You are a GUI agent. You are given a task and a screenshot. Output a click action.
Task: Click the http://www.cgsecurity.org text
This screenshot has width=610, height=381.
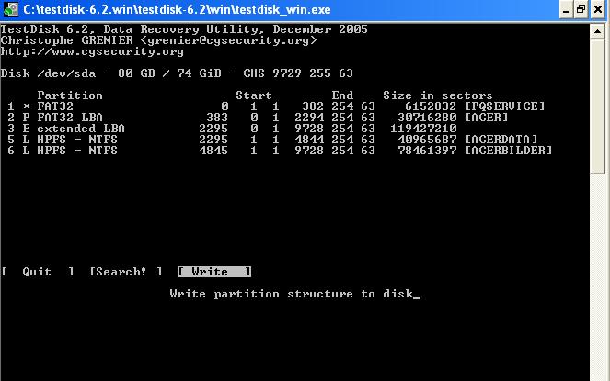pyautogui.click(x=93, y=51)
